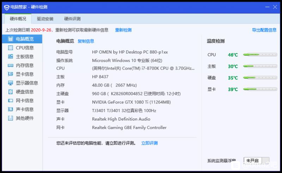This screenshot has width=282, height=173.
Task: Click the i7-8700K CPU description
Action: 143,68
